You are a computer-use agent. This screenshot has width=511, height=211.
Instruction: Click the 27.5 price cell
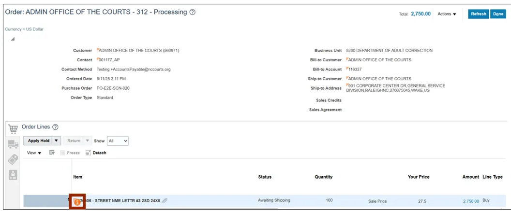tap(422, 201)
